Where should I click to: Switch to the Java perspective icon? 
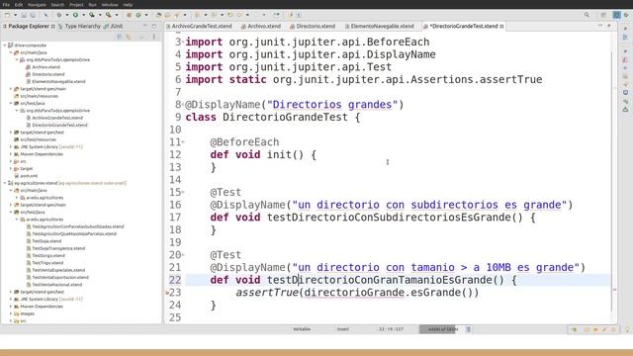616,15
